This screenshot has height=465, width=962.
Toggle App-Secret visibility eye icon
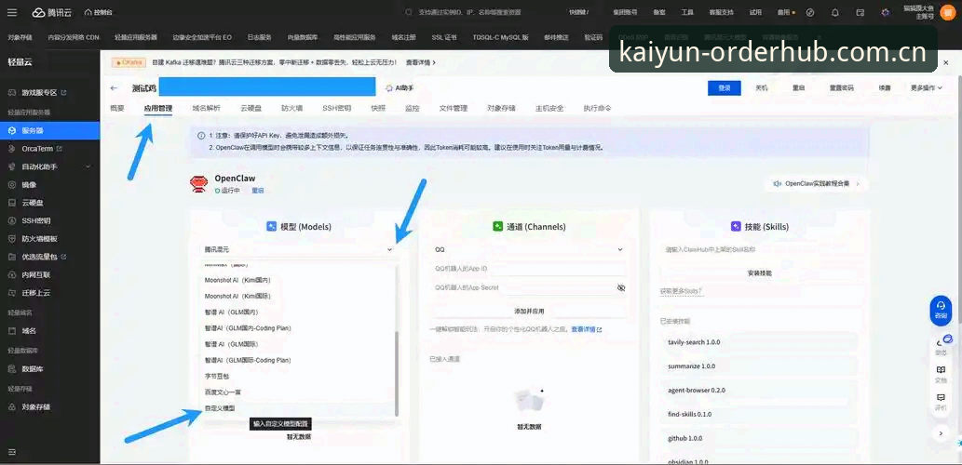tap(621, 287)
